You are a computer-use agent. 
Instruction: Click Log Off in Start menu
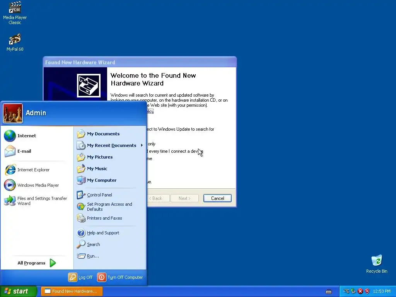click(x=80, y=277)
